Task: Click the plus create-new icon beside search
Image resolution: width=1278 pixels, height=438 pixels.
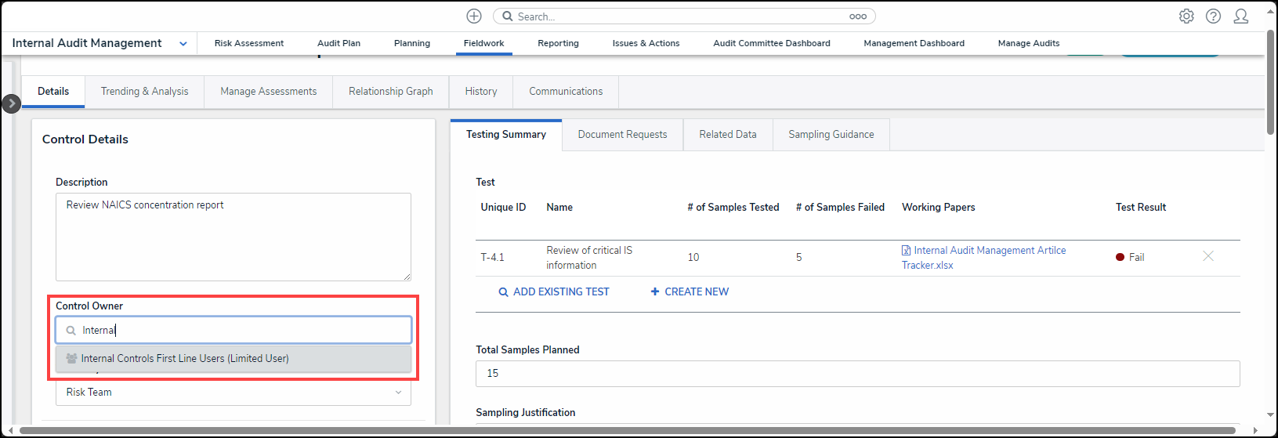Action: [x=473, y=16]
